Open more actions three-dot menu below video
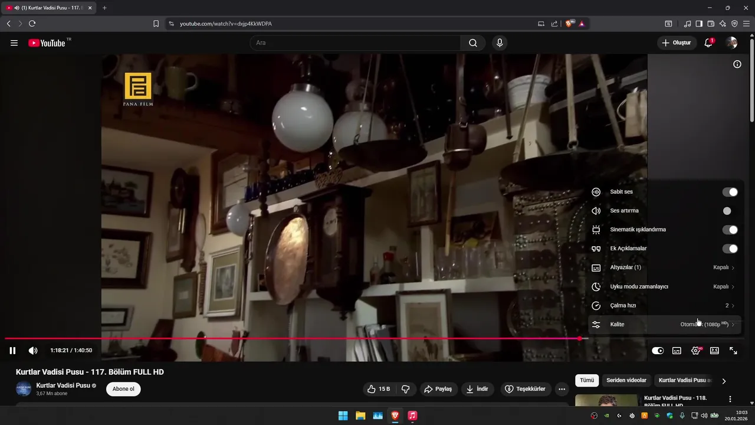Screen dimensions: 755x425 [x=562, y=389]
